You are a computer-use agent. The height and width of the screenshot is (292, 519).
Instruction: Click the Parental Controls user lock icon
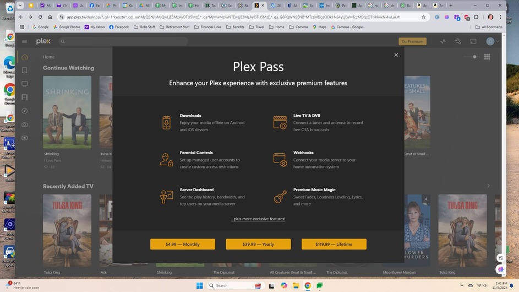click(x=166, y=160)
